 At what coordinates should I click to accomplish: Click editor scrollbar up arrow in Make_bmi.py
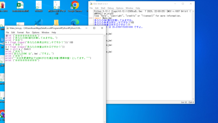pyautogui.click(x=105, y=36)
